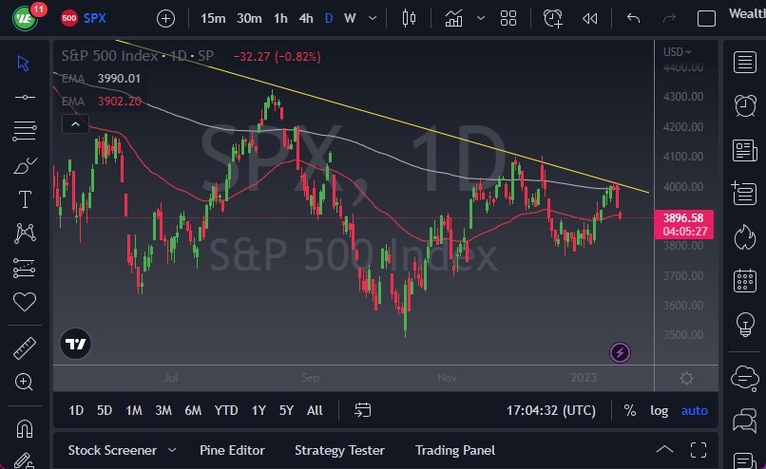Screen dimensions: 766x469
Task: Click the Bar Replay rewind icon
Action: coord(590,18)
